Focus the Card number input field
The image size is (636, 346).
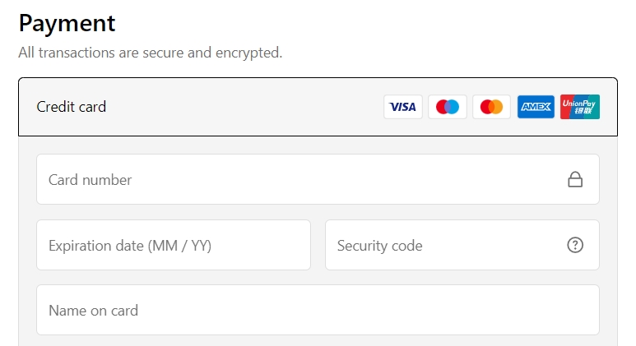(318, 179)
